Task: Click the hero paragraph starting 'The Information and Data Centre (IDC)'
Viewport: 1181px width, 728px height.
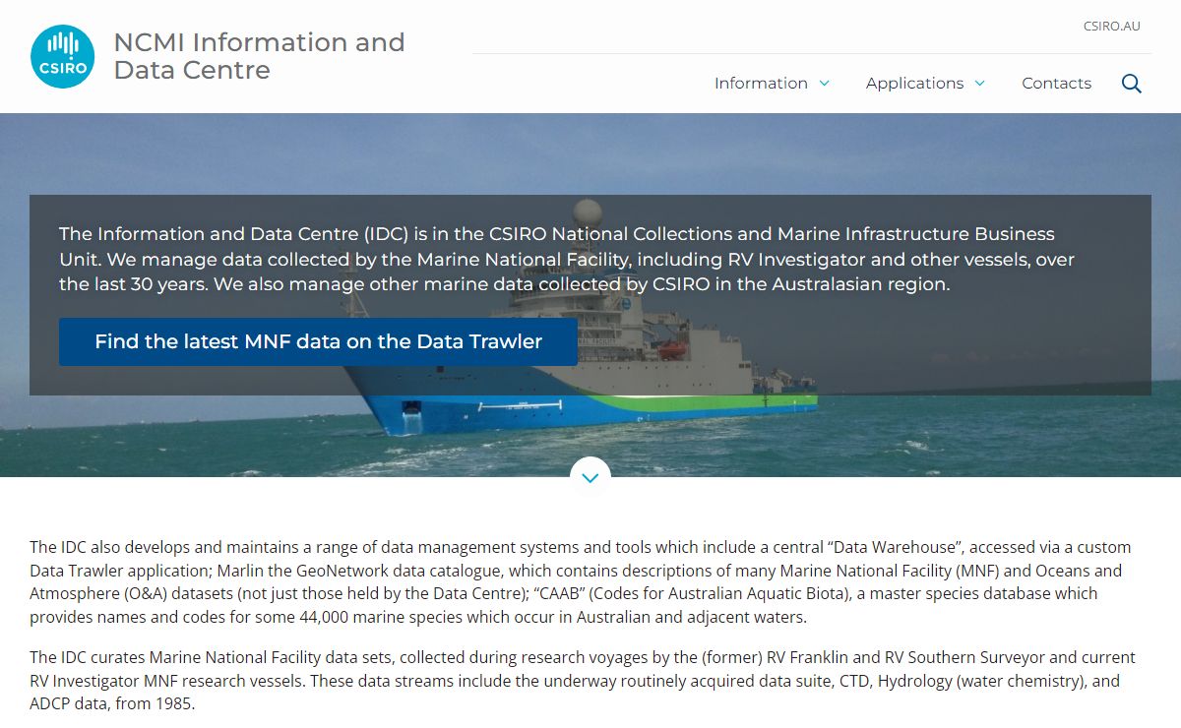Action: [x=567, y=260]
